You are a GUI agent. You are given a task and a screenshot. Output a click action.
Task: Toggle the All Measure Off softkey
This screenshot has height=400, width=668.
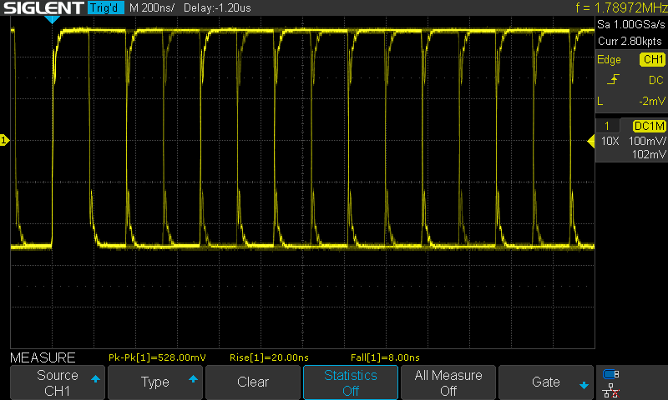coord(448,382)
